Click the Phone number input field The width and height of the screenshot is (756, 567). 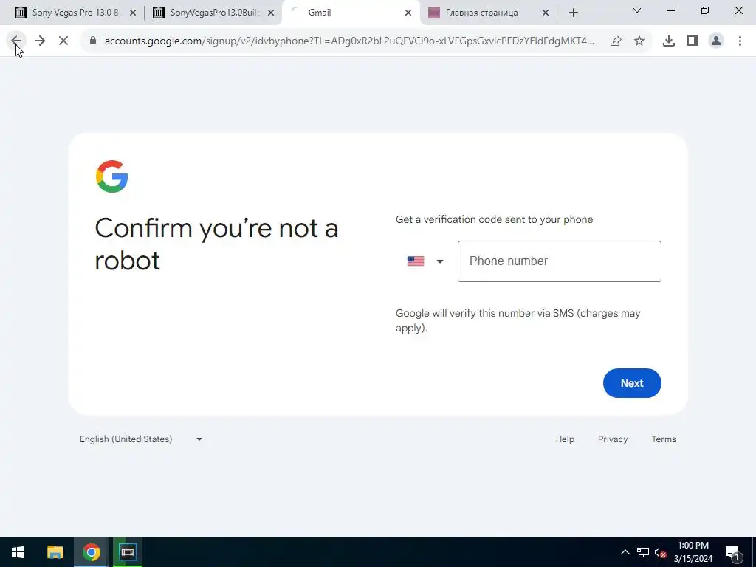point(560,261)
